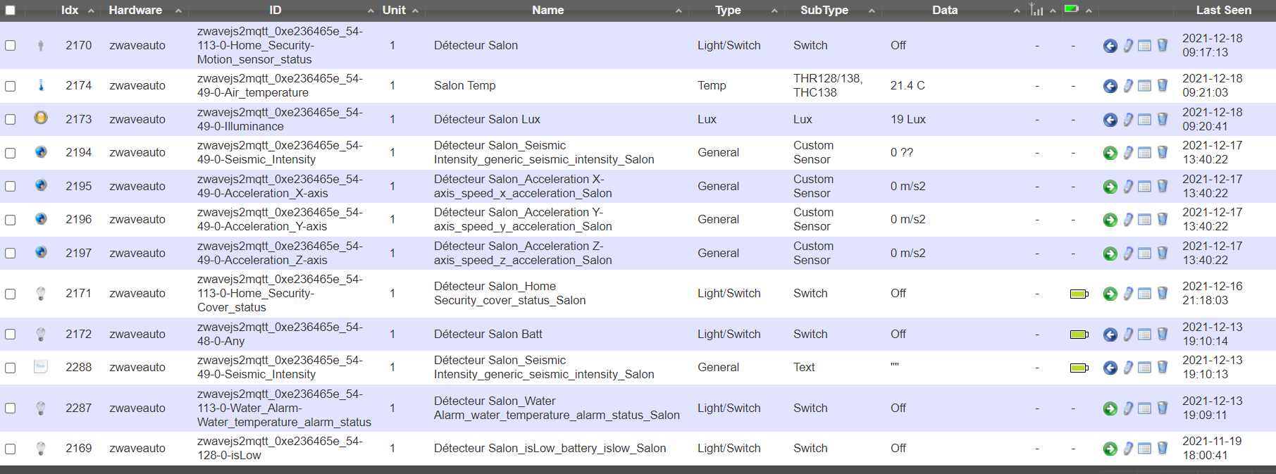Check the box for device 2169
The height and width of the screenshot is (474, 1276).
10,449
